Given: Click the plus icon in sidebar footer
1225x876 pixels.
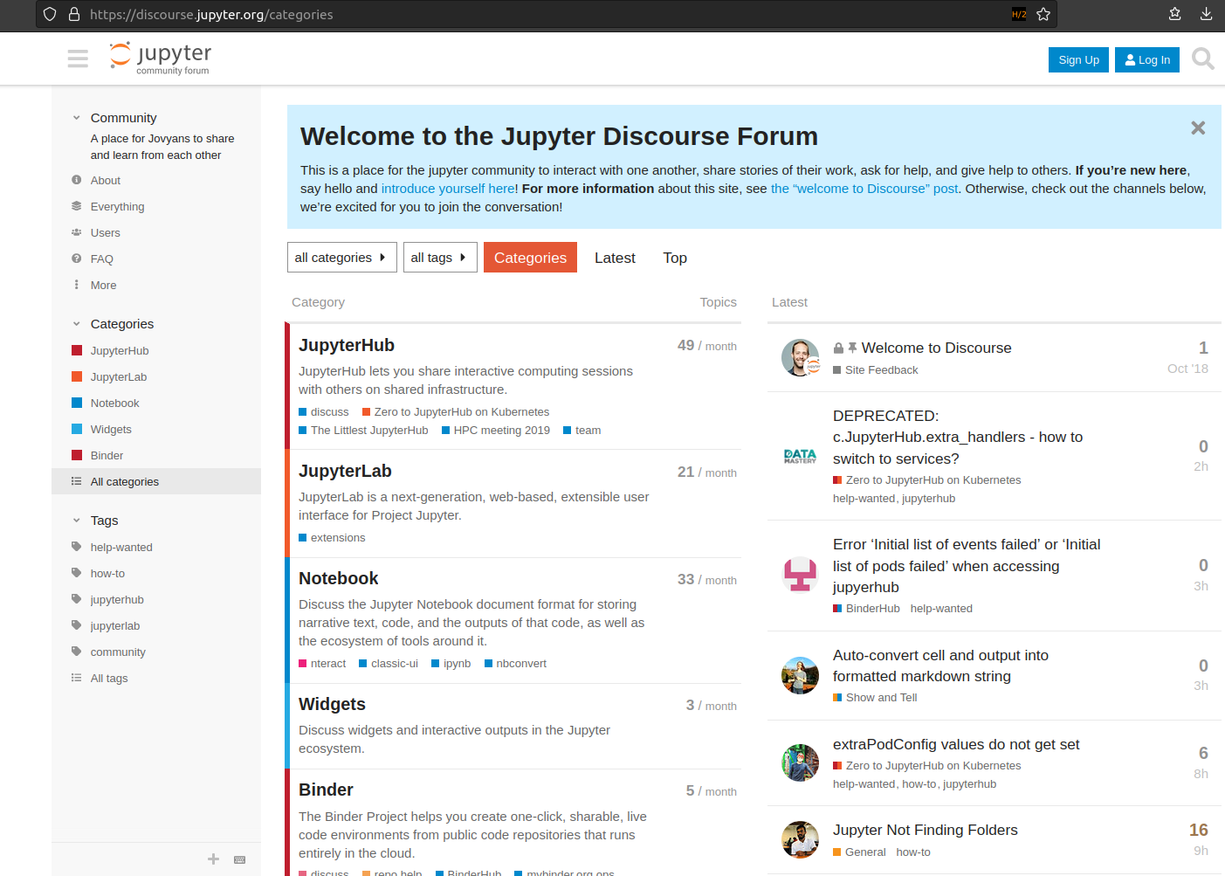Looking at the screenshot, I should point(213,859).
